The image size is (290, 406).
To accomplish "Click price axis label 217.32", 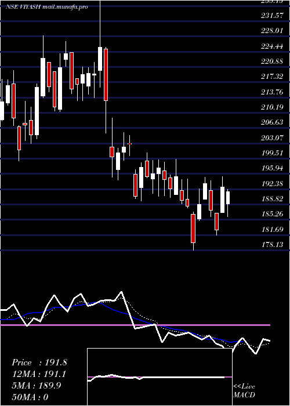I will click(x=272, y=77).
